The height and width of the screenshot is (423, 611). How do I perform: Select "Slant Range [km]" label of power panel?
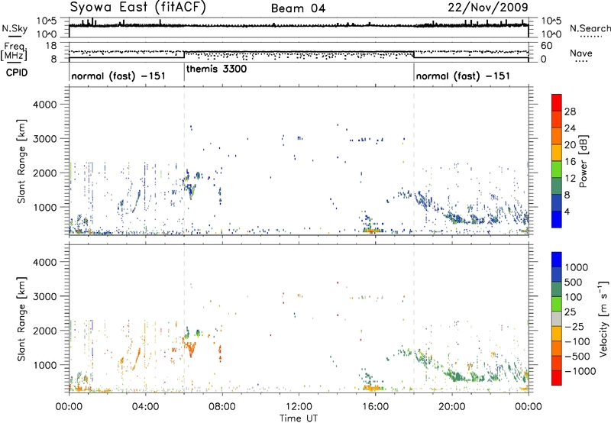21,161
